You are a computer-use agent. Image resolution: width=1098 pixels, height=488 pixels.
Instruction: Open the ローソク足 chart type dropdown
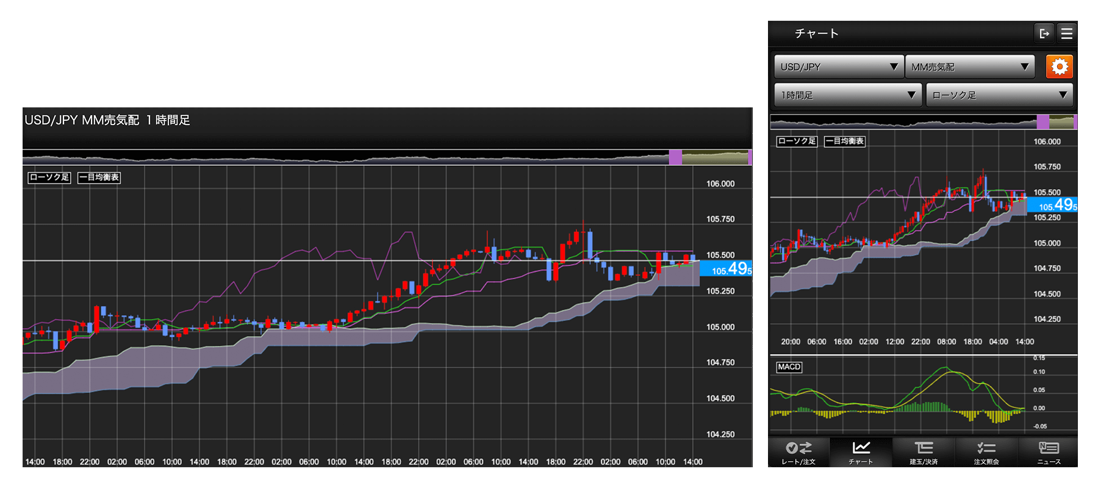(999, 95)
